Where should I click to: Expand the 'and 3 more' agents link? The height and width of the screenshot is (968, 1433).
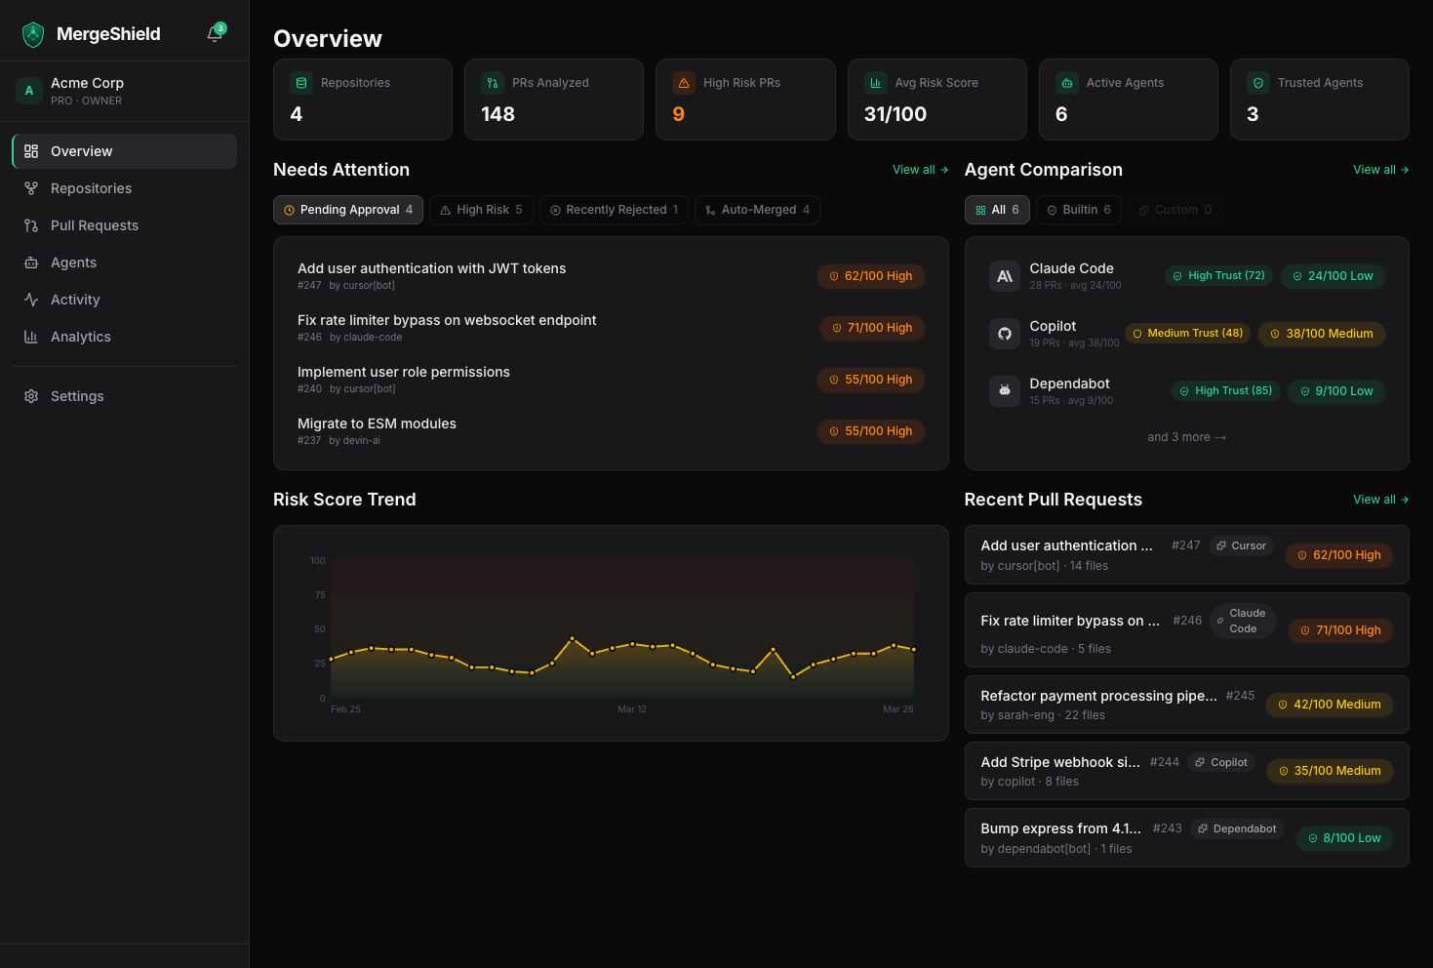pyautogui.click(x=1186, y=437)
